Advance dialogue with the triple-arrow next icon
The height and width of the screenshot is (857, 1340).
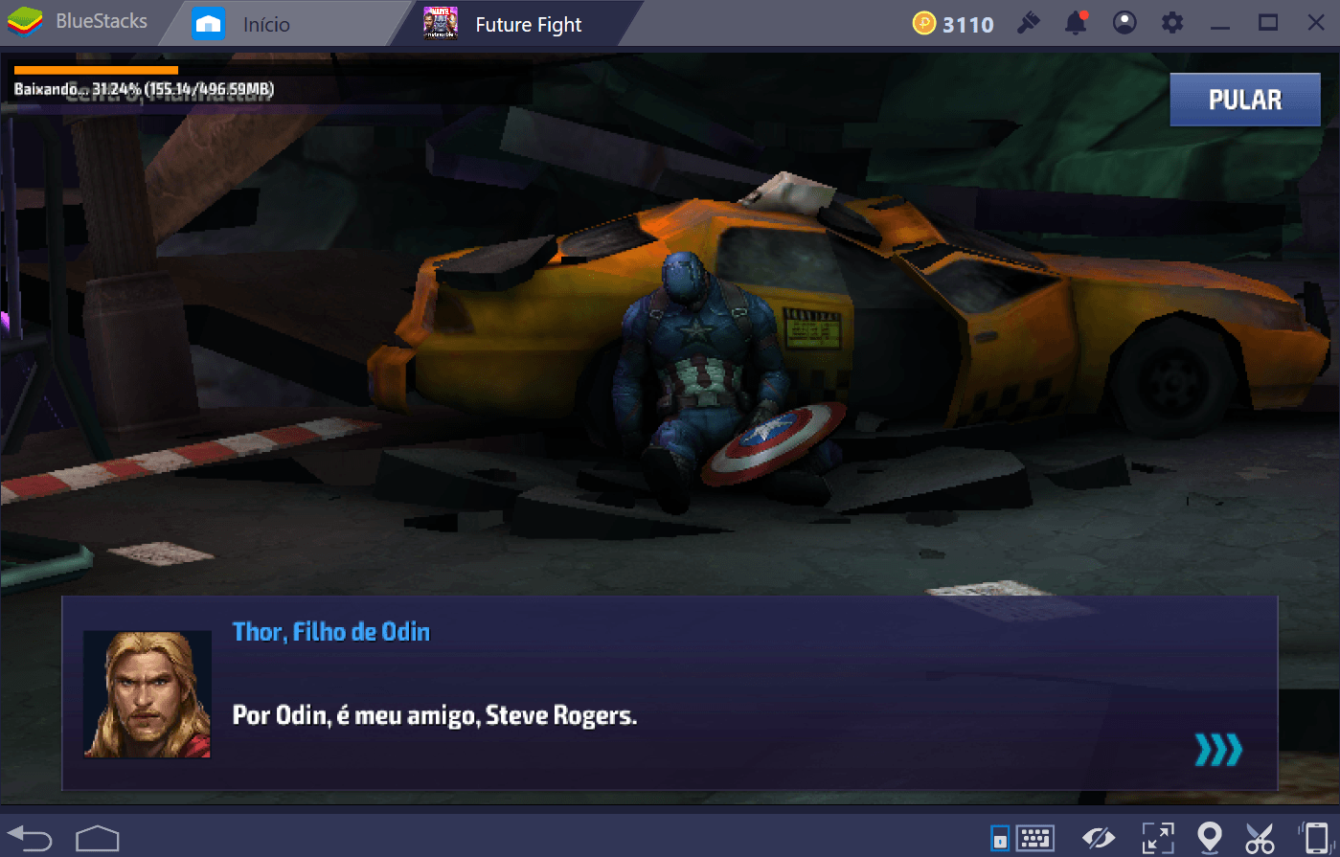[x=1218, y=750]
